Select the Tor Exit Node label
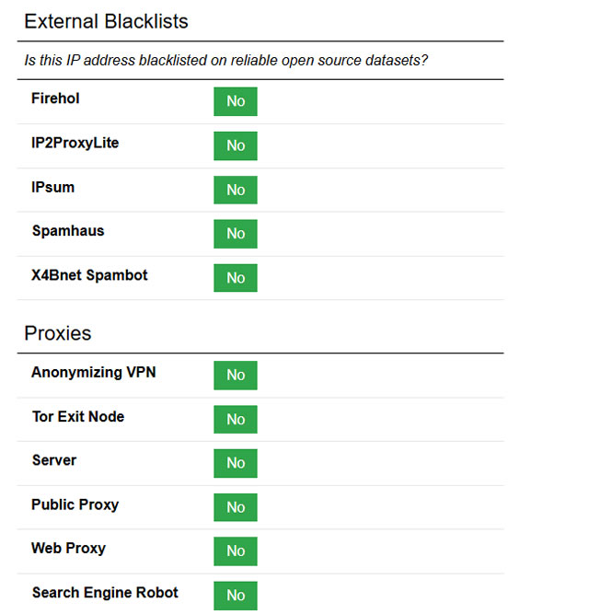Screen dimensions: 589x614 click(x=77, y=416)
